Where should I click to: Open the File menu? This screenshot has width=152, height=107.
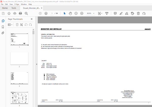(x=2, y=4)
